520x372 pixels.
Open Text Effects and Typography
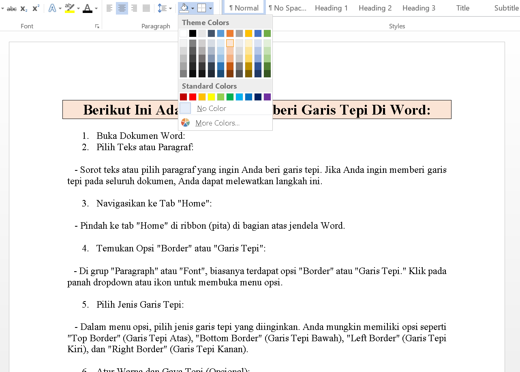(52, 8)
